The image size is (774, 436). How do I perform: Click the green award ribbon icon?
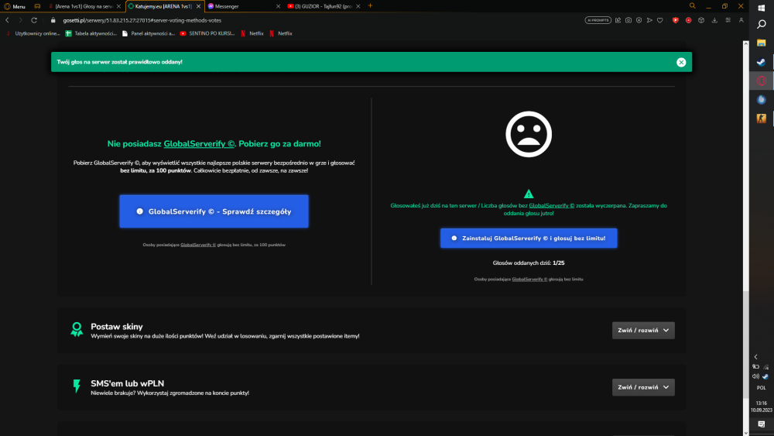(x=77, y=329)
